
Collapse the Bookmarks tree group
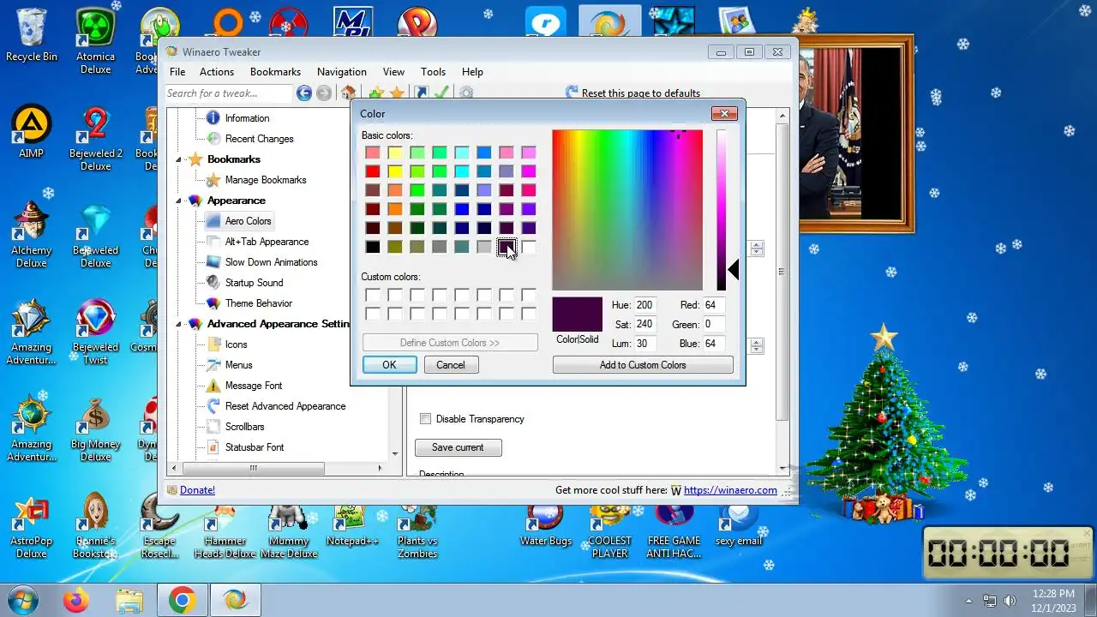(x=180, y=159)
